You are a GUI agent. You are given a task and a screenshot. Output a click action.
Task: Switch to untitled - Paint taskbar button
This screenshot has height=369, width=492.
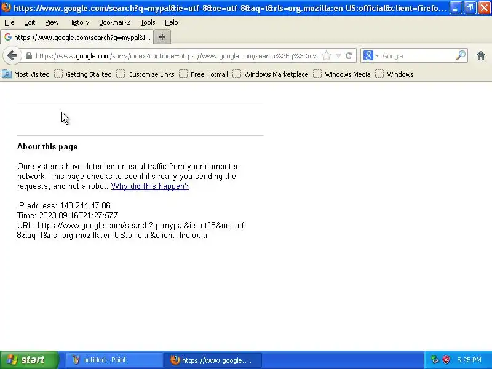(114, 360)
